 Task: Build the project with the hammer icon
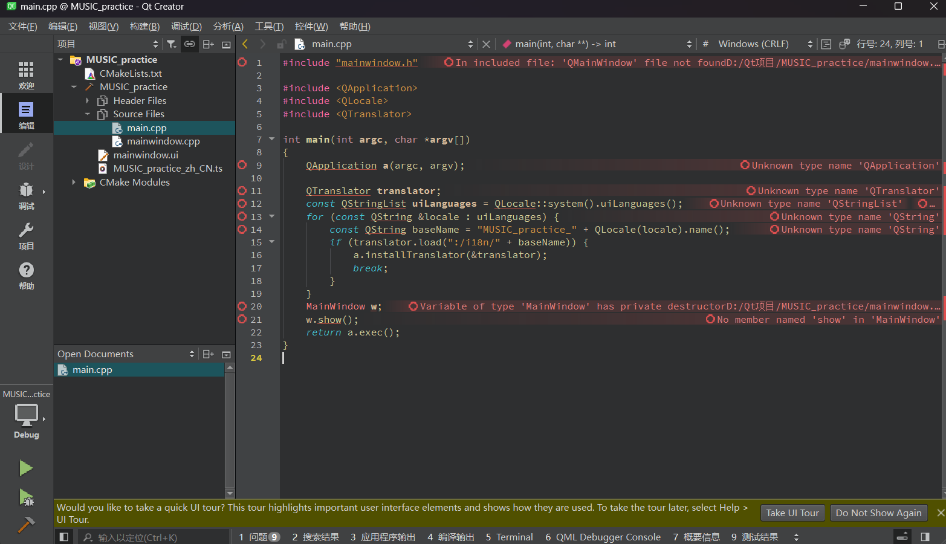(x=26, y=524)
